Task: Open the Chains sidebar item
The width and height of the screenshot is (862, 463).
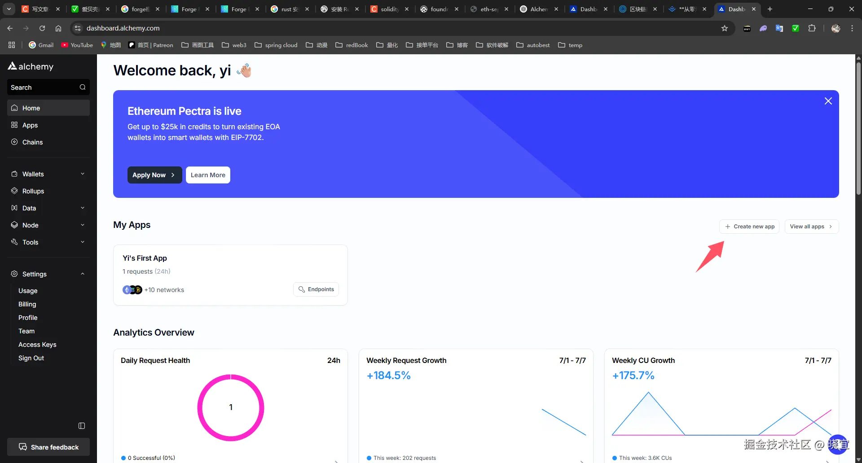Action: point(48,142)
